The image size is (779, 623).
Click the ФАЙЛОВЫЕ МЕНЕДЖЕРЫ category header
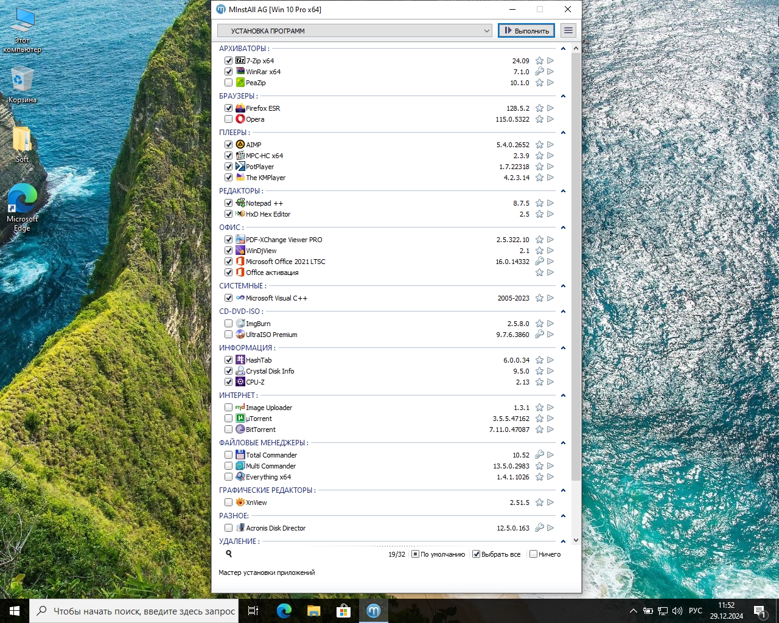coord(264,443)
